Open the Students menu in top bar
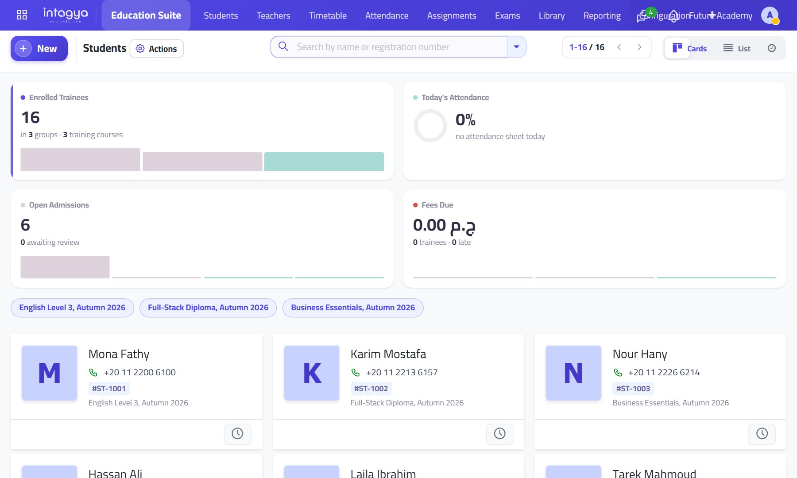The image size is (797, 478). click(221, 15)
